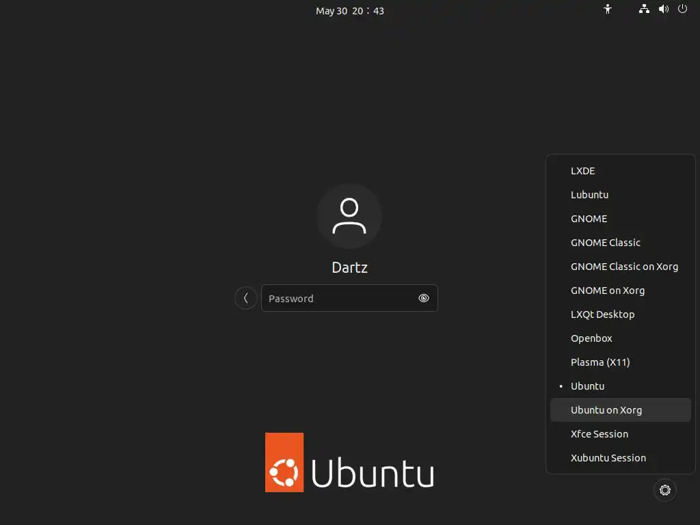Open the power menu icon
The height and width of the screenshot is (525, 700).
683,9
